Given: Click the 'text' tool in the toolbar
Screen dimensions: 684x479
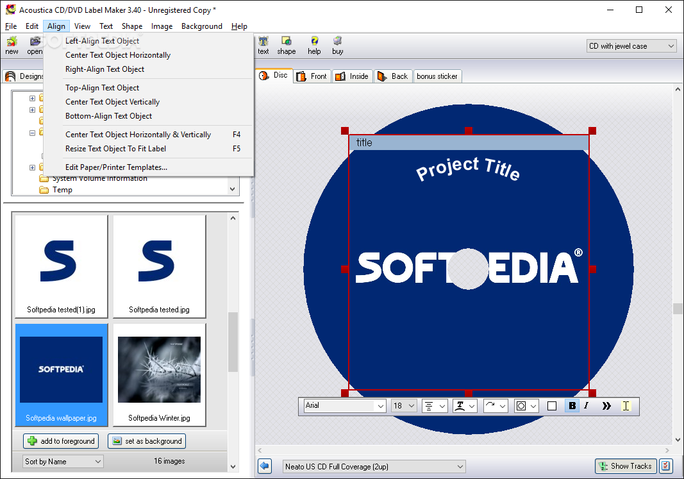Looking at the screenshot, I should [x=263, y=46].
